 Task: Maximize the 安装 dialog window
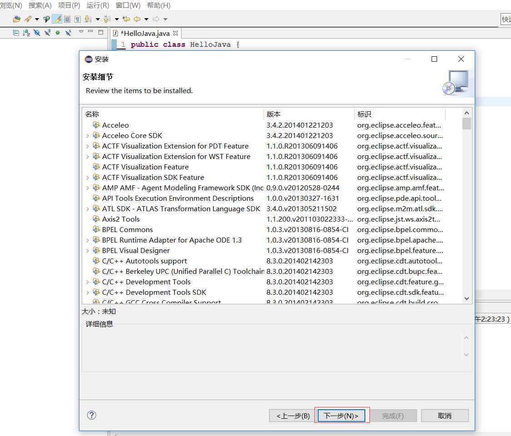[x=434, y=59]
